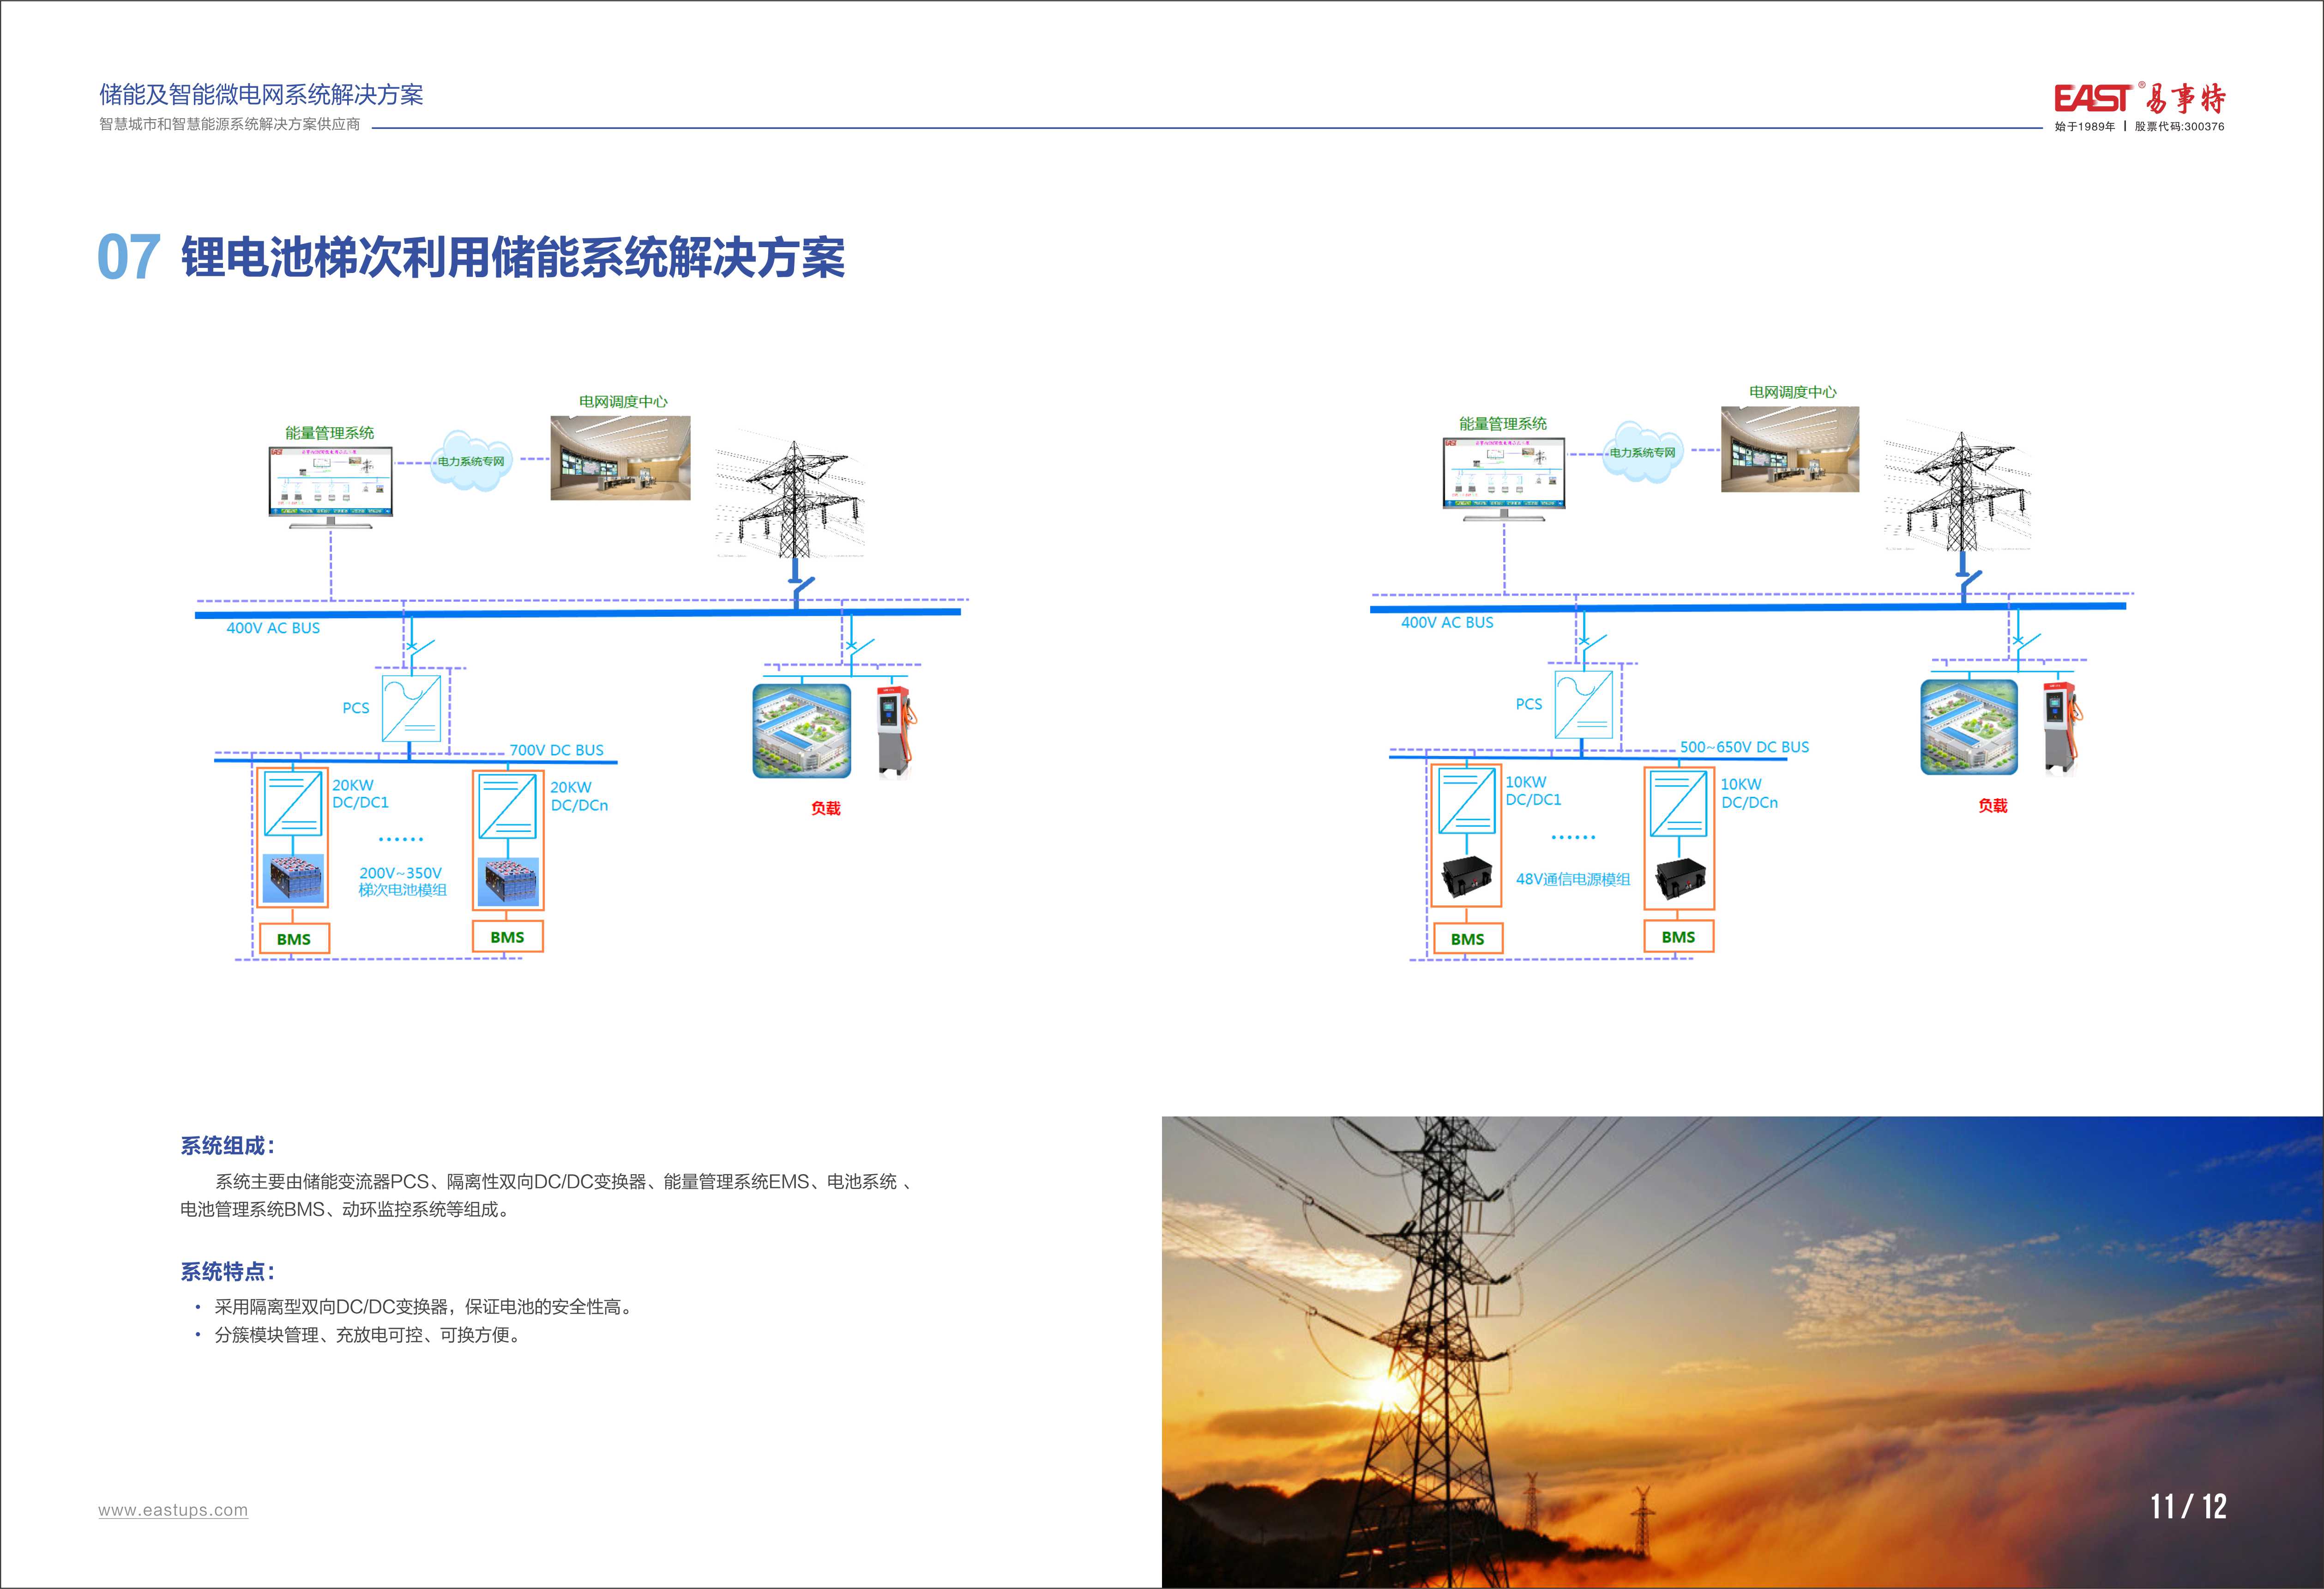2324x1589 pixels.
Task: Click the right diagram's PCS converter symbol
Action: click(1583, 704)
